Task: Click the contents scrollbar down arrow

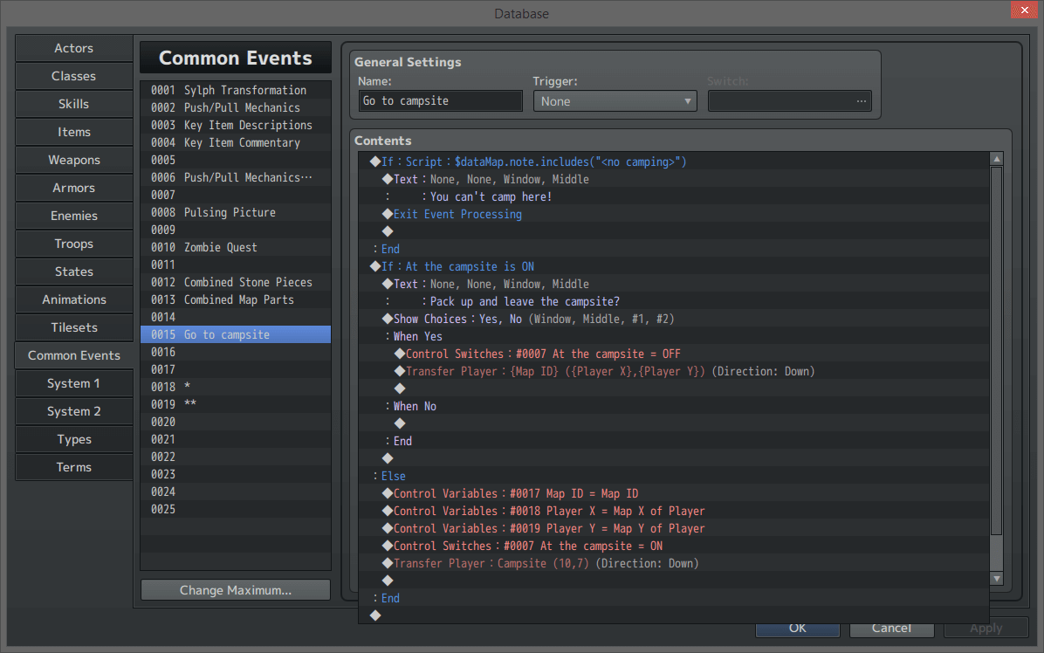Action: point(996,578)
